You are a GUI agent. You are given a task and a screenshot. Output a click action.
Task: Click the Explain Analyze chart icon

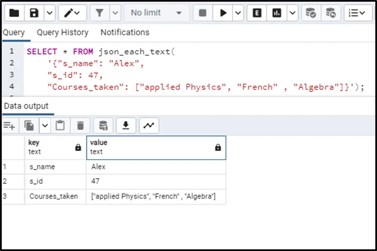click(277, 13)
